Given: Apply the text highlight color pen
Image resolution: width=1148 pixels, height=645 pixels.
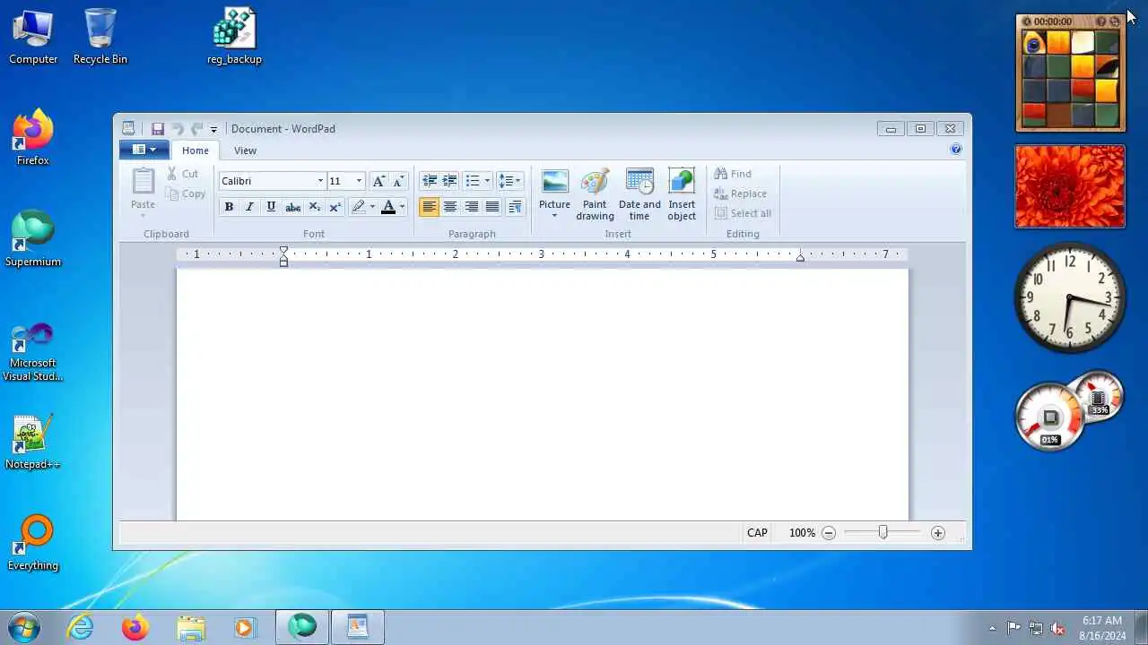Looking at the screenshot, I should (358, 207).
